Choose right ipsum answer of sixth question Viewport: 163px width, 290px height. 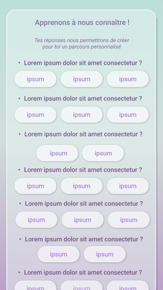coord(105,254)
